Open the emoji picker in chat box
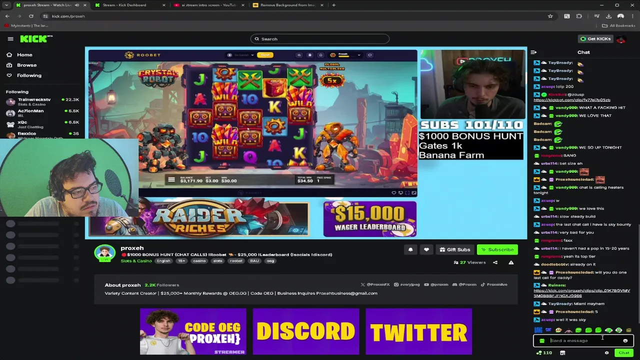640x360 pixels. [x=625, y=340]
